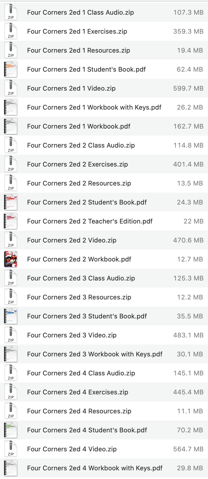
Task: Click the ZIP icon for Four Corners 2ed 3 Resources
Action: 10,297
